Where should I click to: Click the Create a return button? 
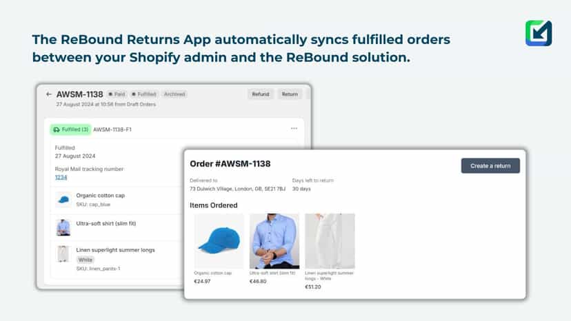[490, 166]
